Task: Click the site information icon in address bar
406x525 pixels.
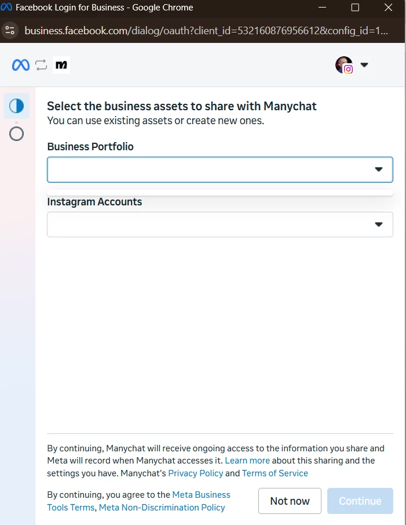Action: [10, 30]
